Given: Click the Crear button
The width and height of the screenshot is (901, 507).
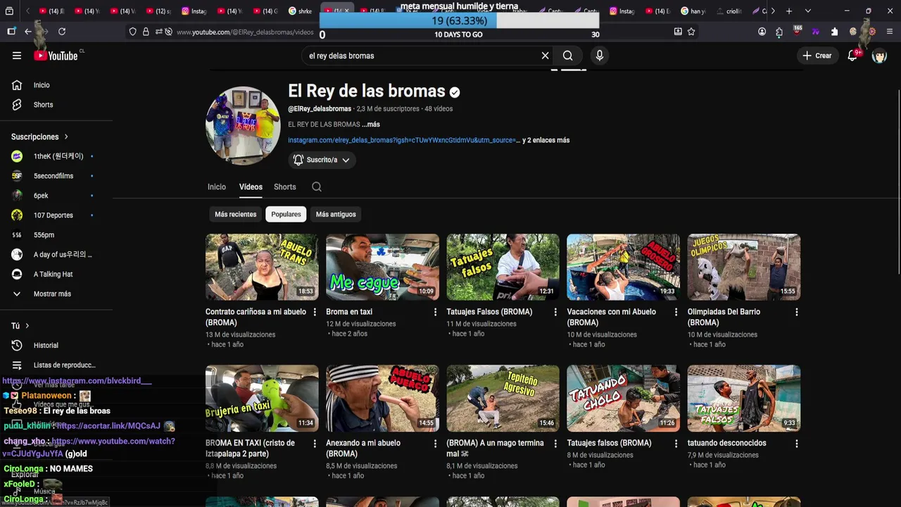Looking at the screenshot, I should tap(817, 56).
